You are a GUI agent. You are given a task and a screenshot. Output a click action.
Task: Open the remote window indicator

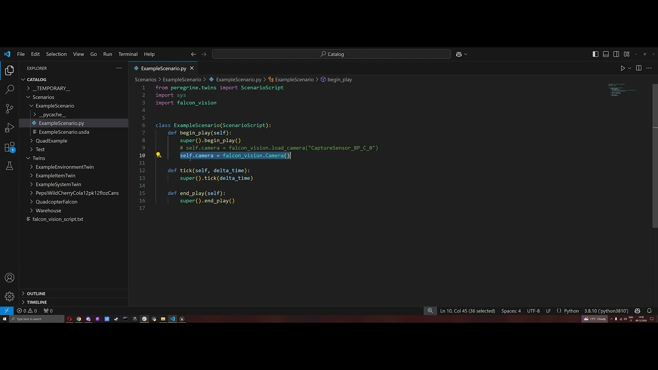pos(6,310)
